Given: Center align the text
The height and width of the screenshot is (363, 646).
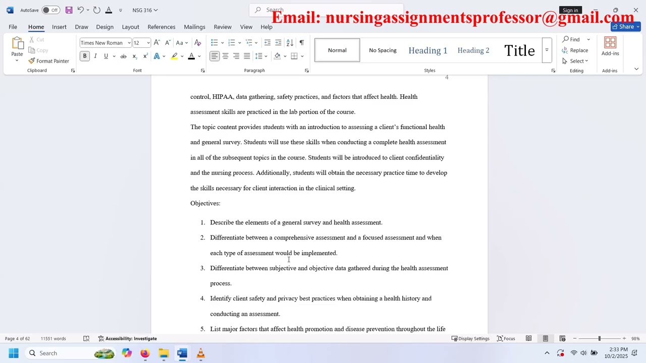Looking at the screenshot, I should (x=226, y=56).
